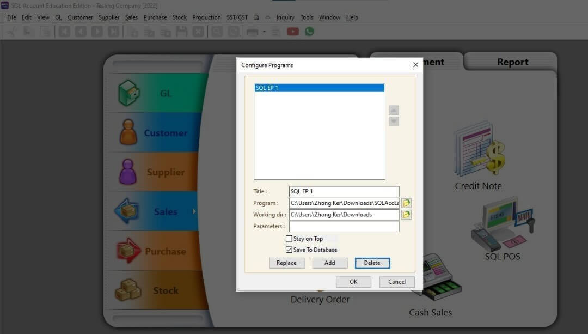Move selected program down in list

click(394, 121)
